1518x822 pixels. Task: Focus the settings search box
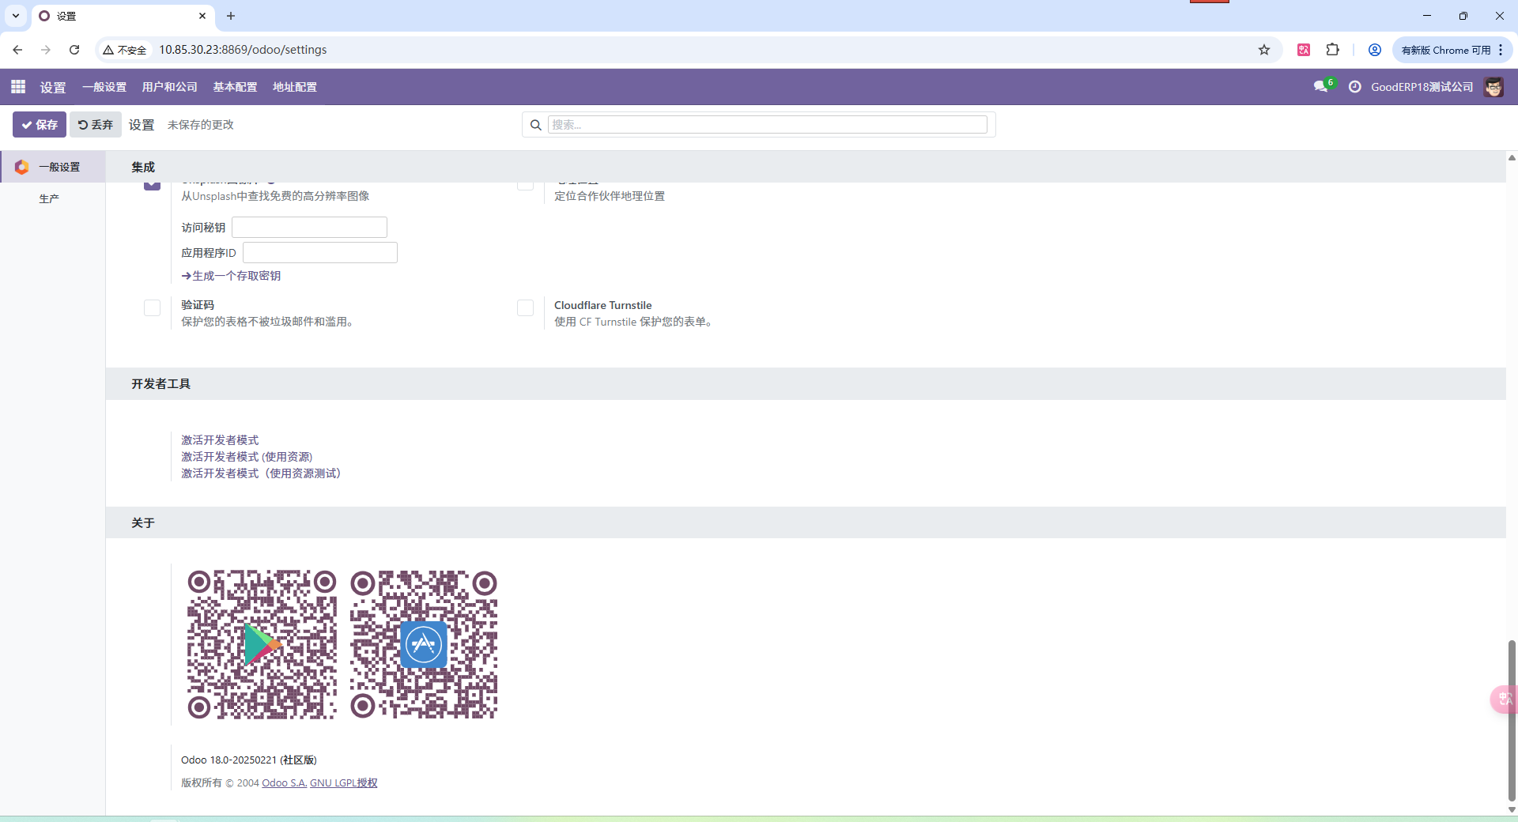point(767,125)
